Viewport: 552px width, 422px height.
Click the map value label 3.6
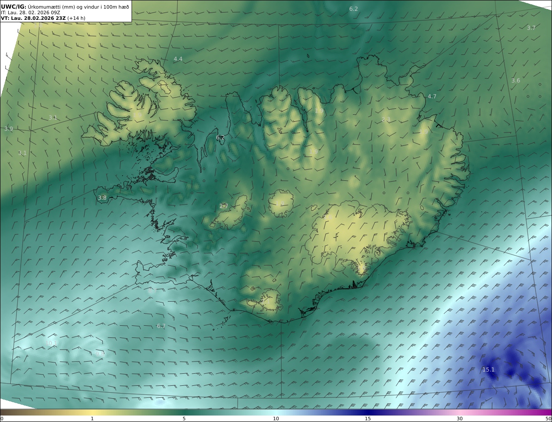click(x=516, y=80)
